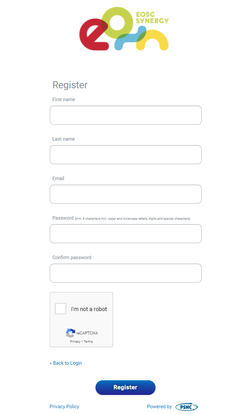Click the Powered by text
Image resolution: width=251 pixels, height=414 pixels.
(x=159, y=406)
